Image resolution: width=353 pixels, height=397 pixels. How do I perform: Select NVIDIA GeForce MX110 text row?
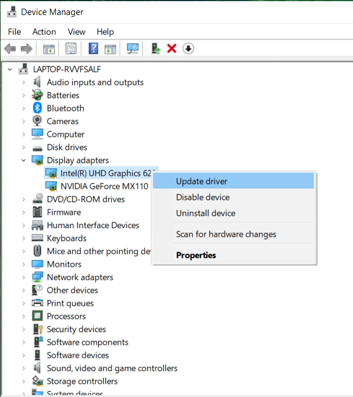(104, 186)
